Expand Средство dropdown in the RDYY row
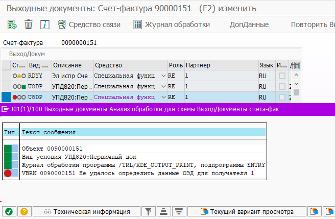The height and width of the screenshot is (219, 335). [163, 76]
